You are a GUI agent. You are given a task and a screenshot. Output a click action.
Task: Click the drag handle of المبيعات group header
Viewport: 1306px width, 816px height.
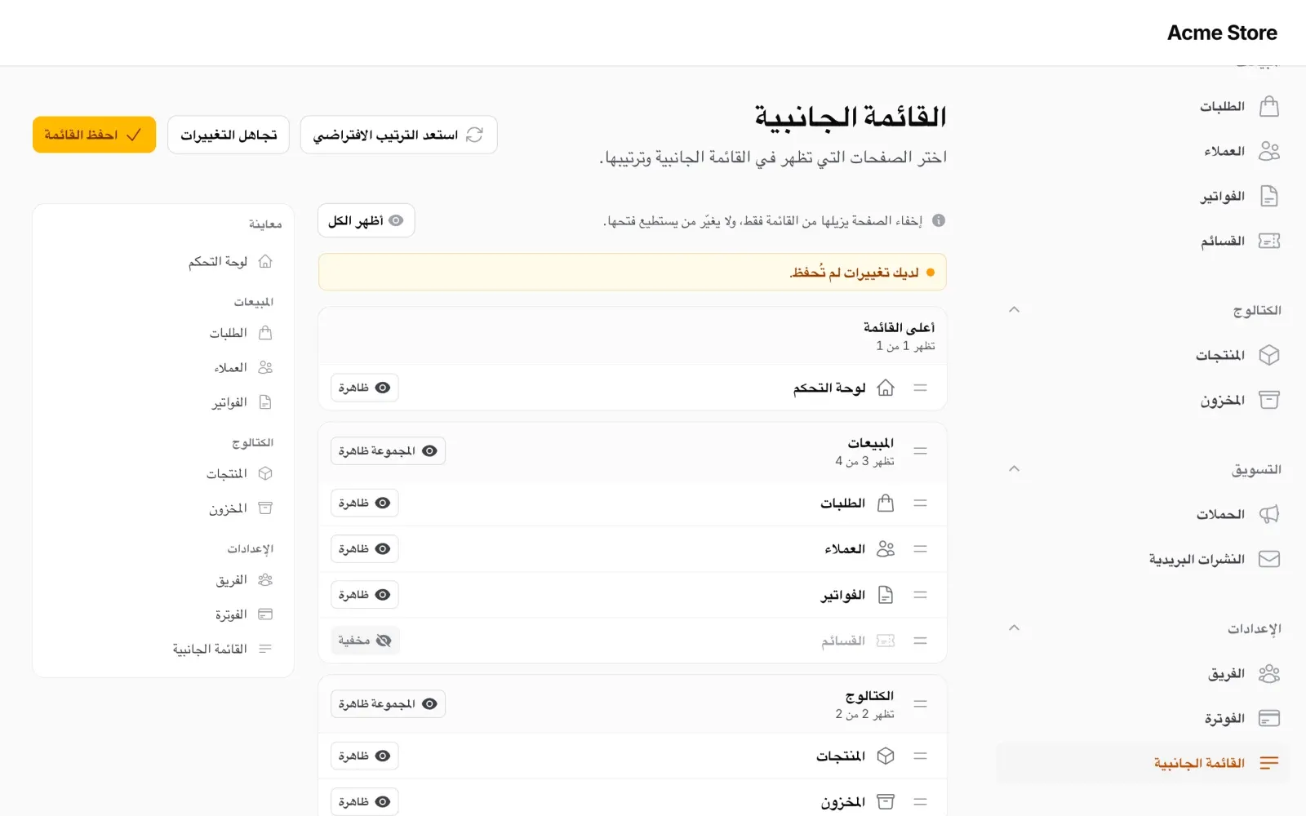(x=920, y=450)
